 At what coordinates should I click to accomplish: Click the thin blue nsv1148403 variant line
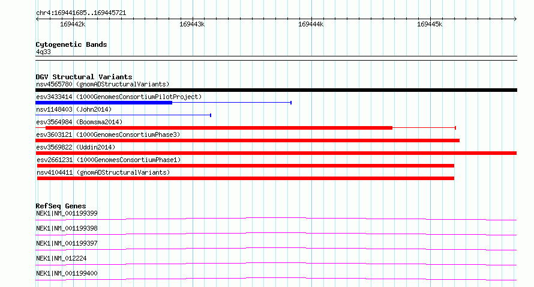(123, 115)
